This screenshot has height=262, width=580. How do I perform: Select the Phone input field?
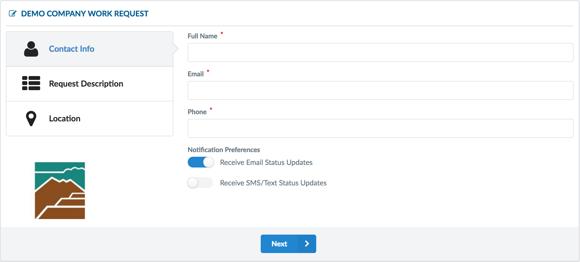pos(380,128)
